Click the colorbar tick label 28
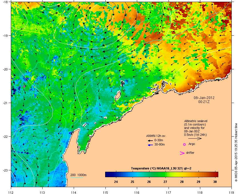This screenshot has width=240, height=194. (182, 182)
